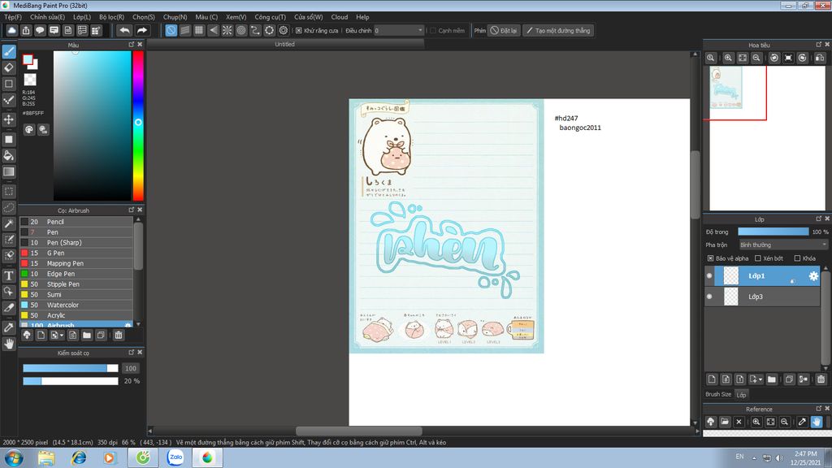Image resolution: width=832 pixels, height=468 pixels.
Task: Select the Move tool
Action: click(x=9, y=119)
